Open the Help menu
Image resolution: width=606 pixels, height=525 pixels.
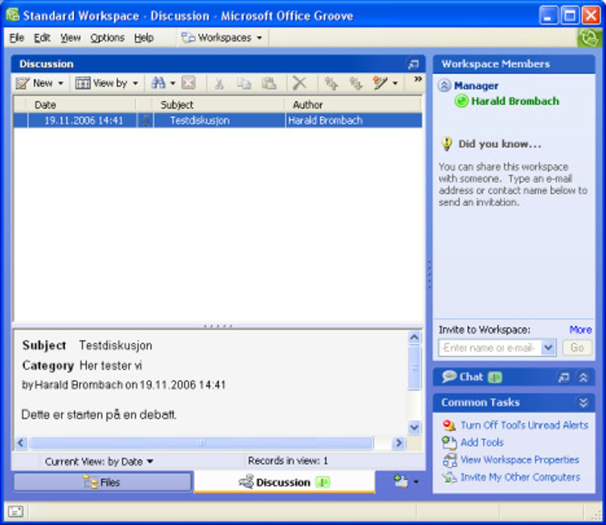144,38
